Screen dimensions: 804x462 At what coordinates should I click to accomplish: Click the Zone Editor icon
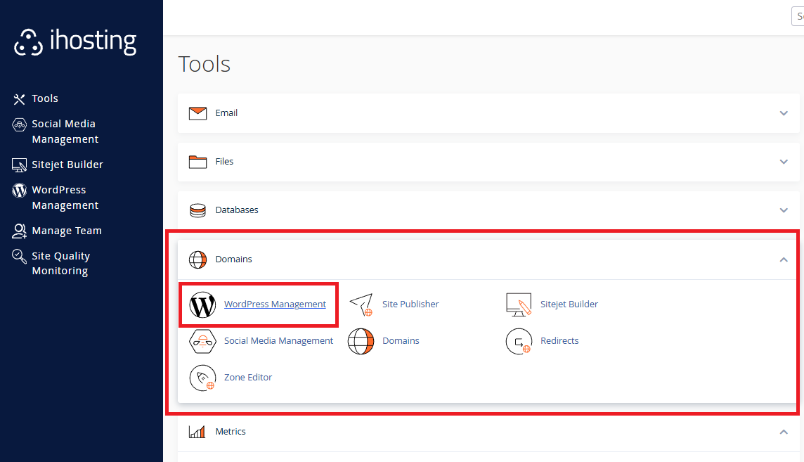[202, 378]
